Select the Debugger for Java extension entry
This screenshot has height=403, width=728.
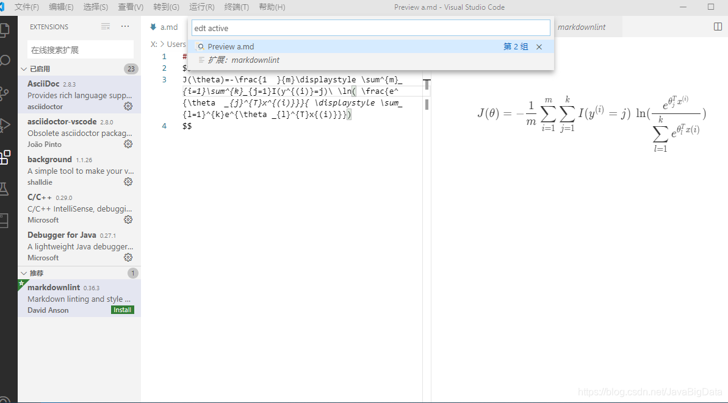point(79,246)
